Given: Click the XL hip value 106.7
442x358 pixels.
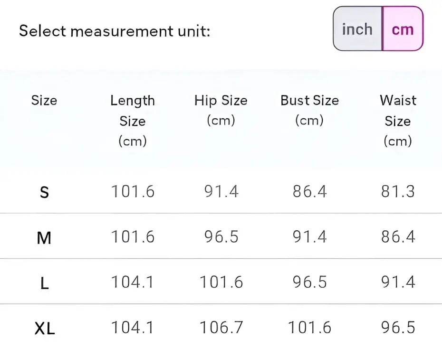Looking at the screenshot, I should point(221,327).
